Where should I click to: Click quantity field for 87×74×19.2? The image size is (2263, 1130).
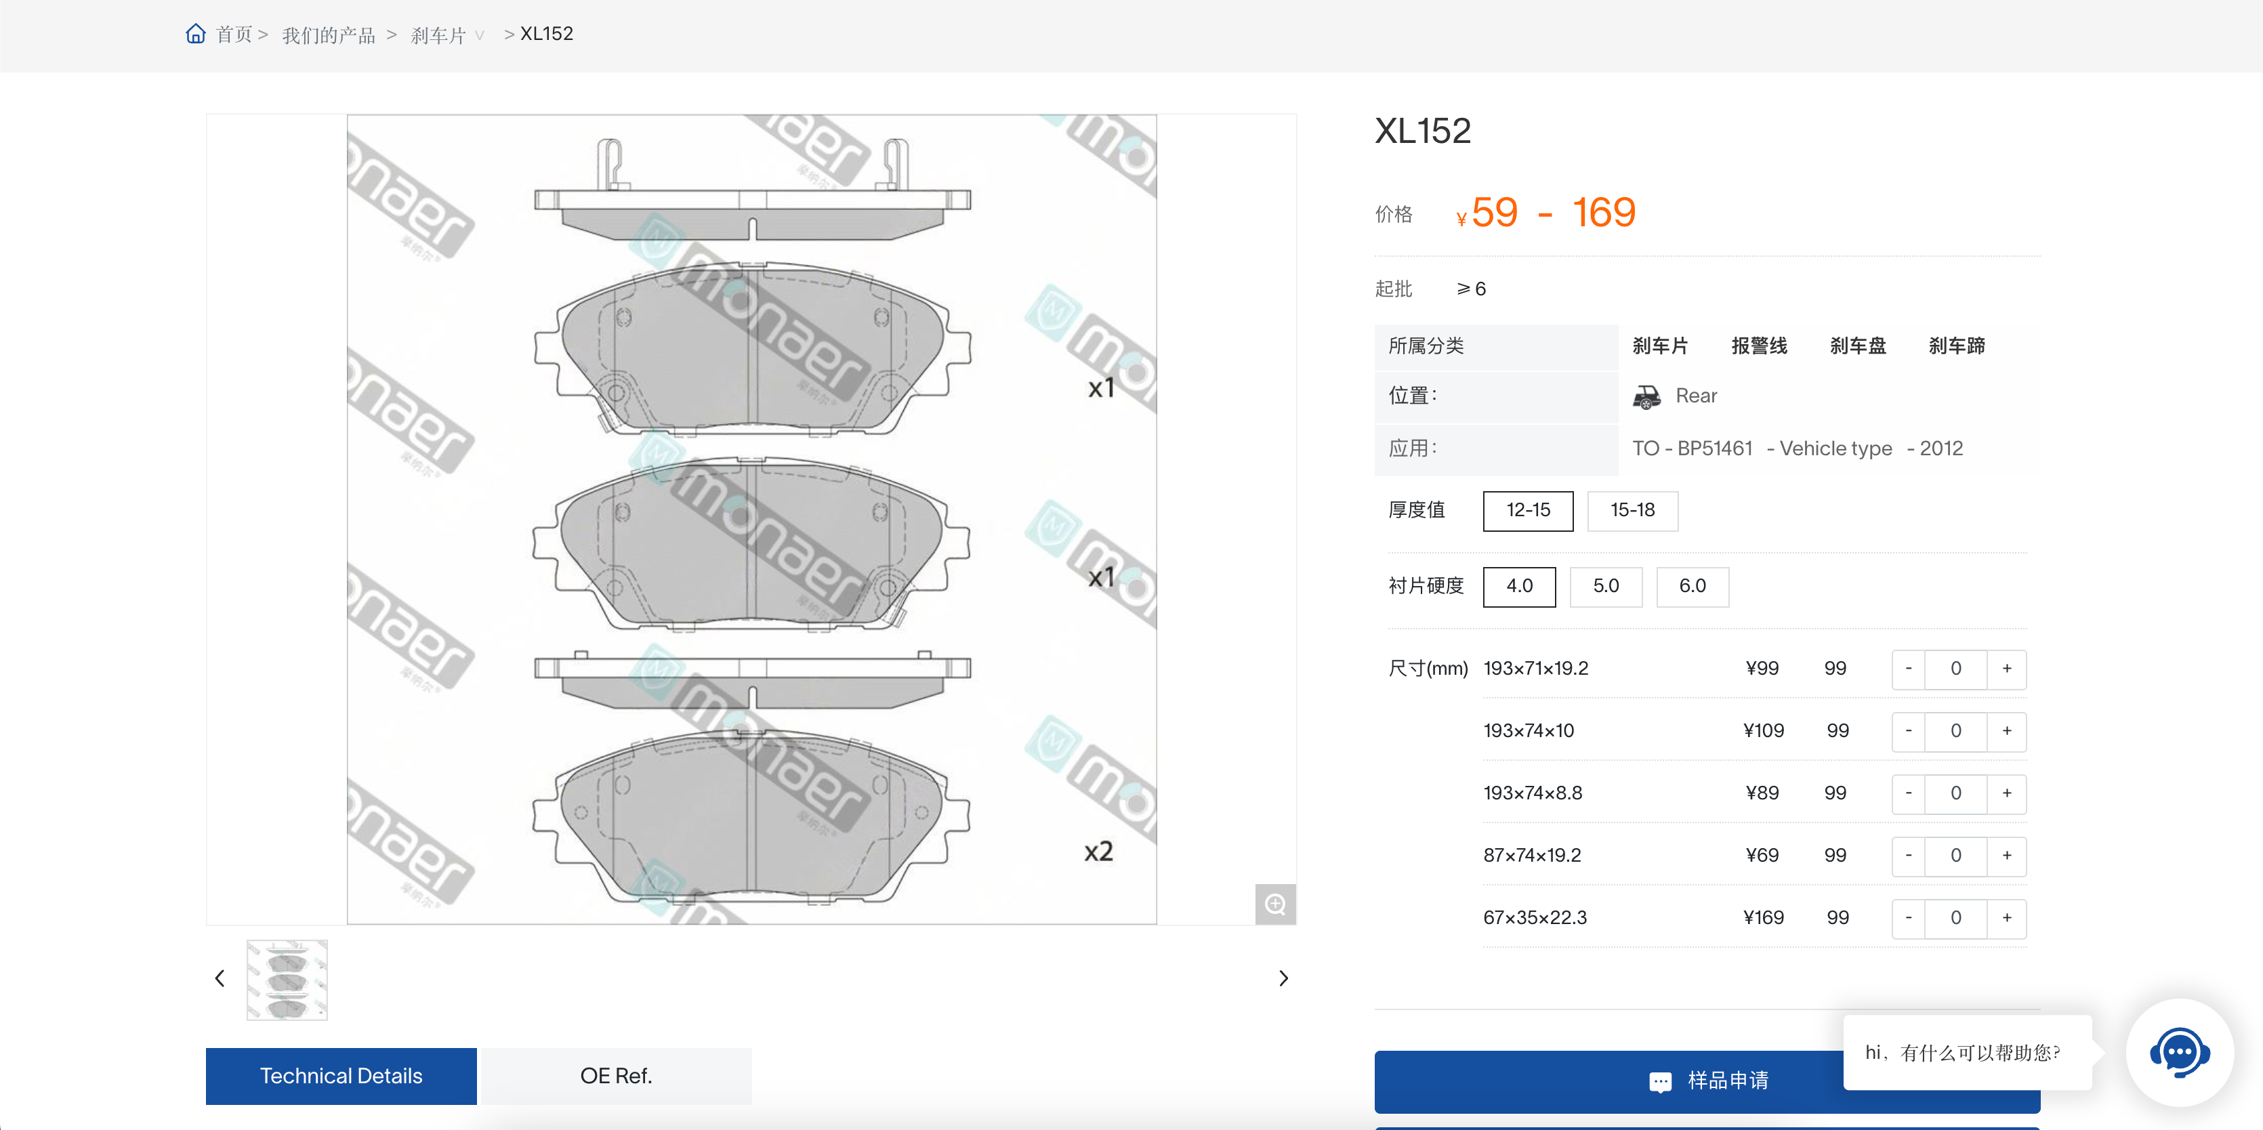coord(1955,856)
